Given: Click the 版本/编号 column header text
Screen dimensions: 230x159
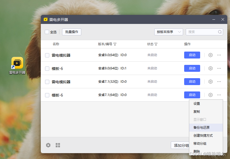Looking at the screenshot, I should 105,44.
